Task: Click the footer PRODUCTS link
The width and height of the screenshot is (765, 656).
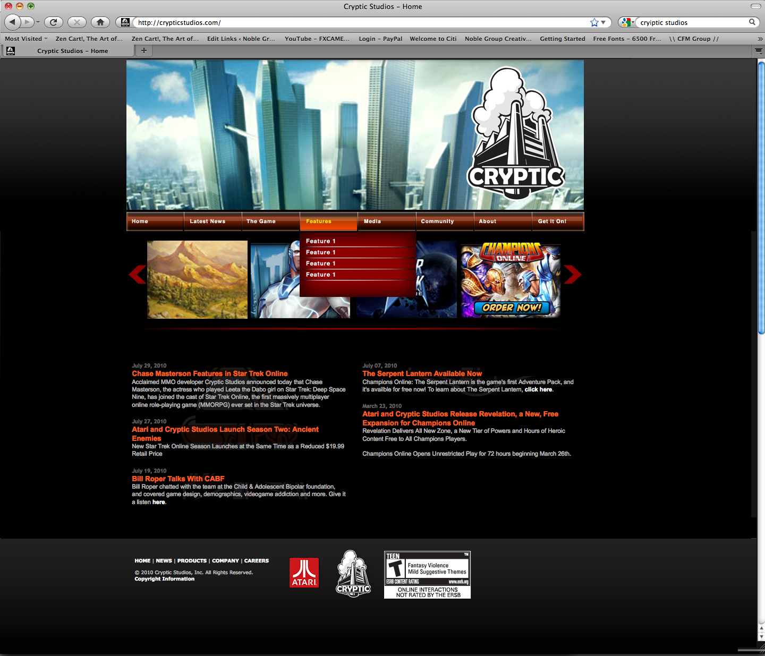Action: (192, 561)
